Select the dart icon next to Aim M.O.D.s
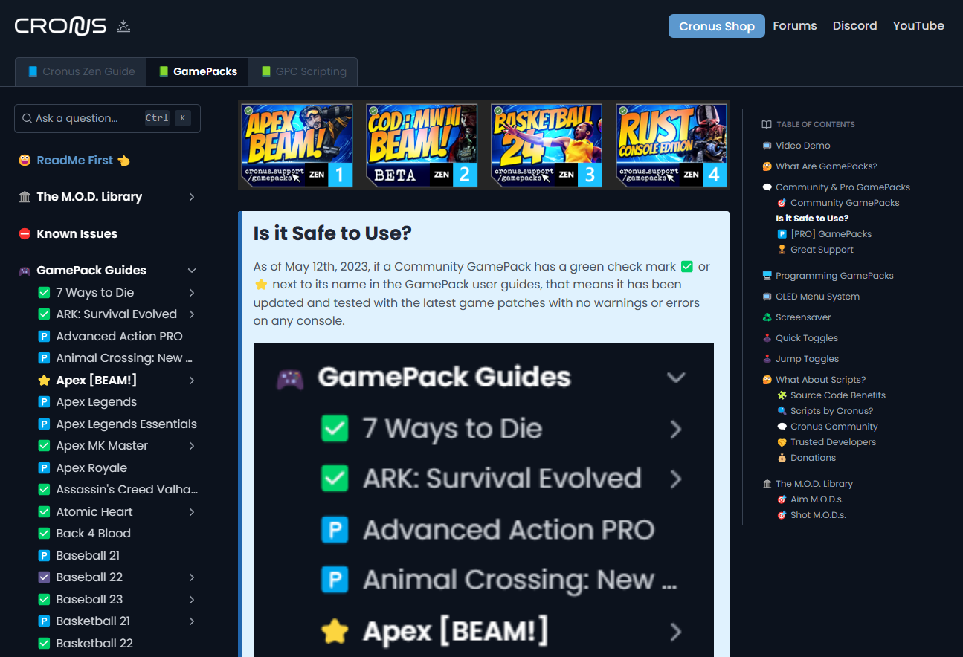 (783, 499)
